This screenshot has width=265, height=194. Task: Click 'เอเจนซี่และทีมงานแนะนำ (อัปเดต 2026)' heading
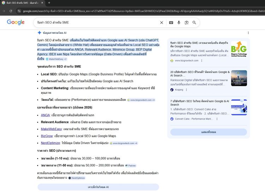tap(65, 107)
